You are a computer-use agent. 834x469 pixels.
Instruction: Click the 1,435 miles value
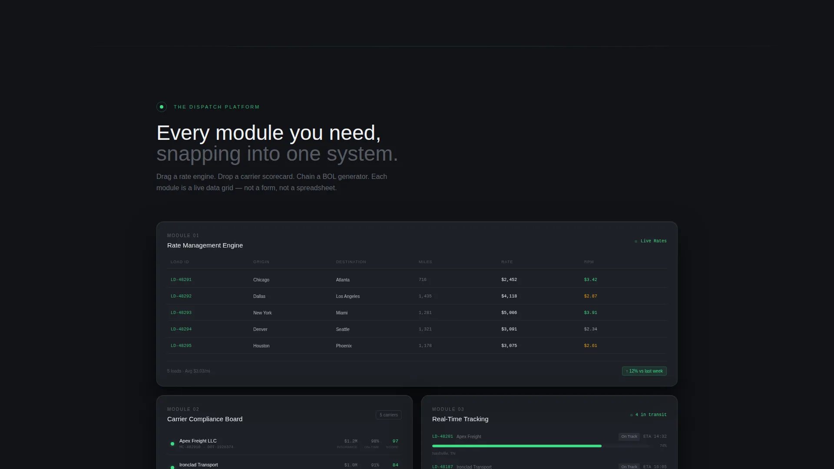(425, 296)
